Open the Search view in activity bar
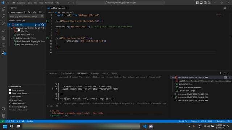The image size is (232, 130). pos(4,16)
